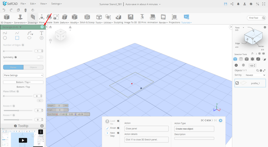Select the Ellipse drawing tool
The height and width of the screenshot is (147, 268).
(x=29, y=38)
